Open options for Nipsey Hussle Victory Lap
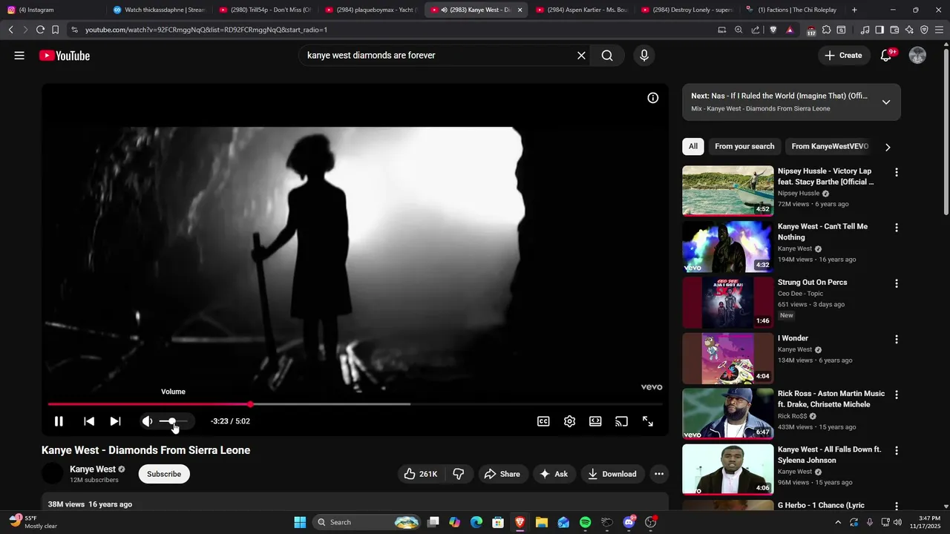 pos(897,172)
